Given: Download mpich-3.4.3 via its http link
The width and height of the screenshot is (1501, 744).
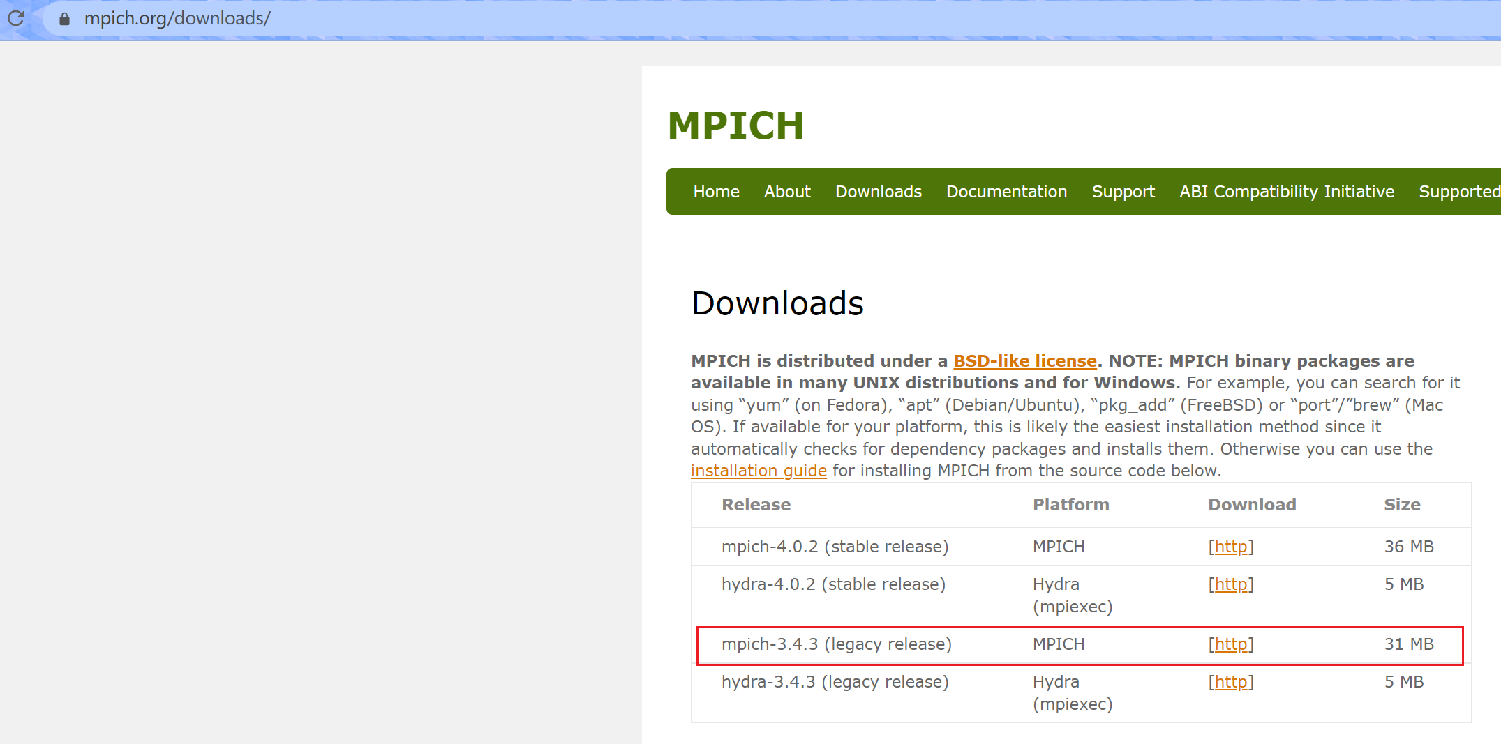Looking at the screenshot, I should [1231, 644].
